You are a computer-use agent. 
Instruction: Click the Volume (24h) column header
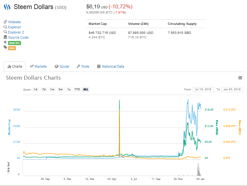pyautogui.click(x=138, y=24)
